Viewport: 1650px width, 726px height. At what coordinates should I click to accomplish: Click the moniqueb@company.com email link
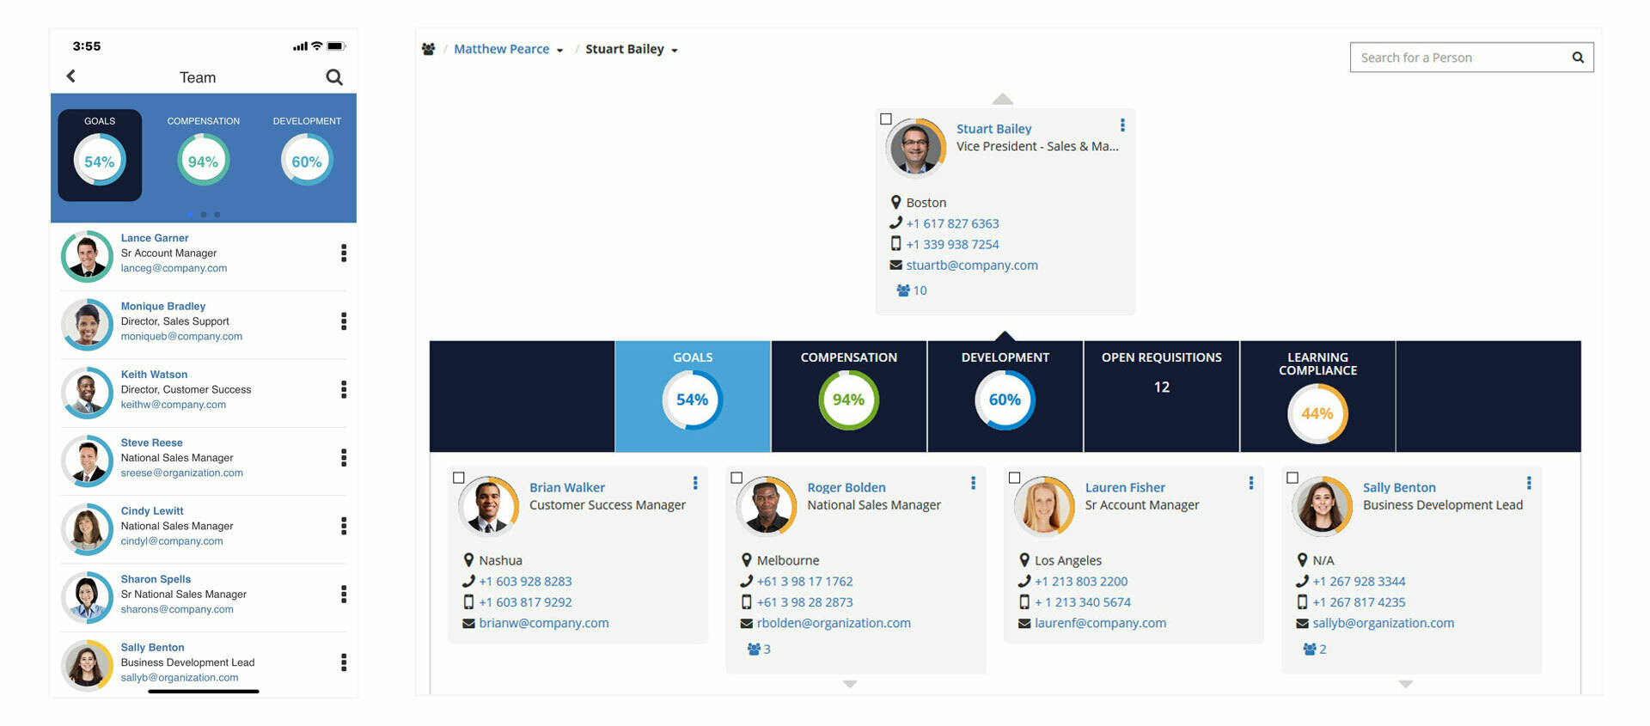(x=181, y=337)
